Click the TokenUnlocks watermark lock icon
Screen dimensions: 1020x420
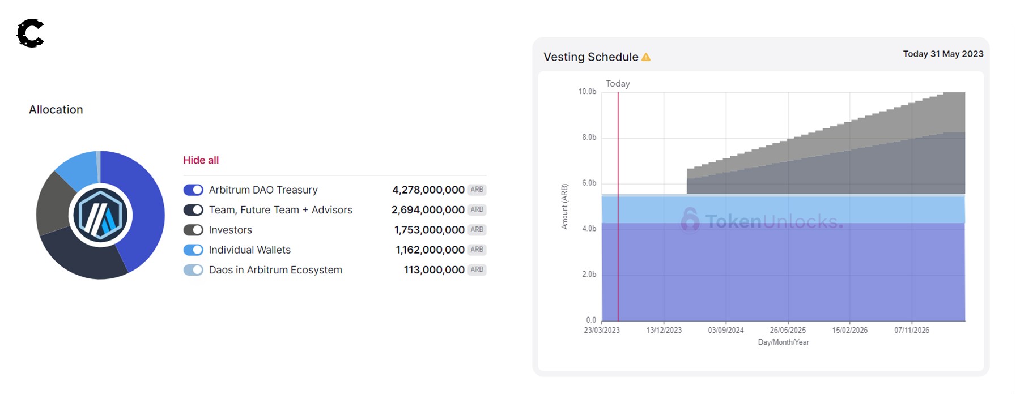(x=690, y=220)
